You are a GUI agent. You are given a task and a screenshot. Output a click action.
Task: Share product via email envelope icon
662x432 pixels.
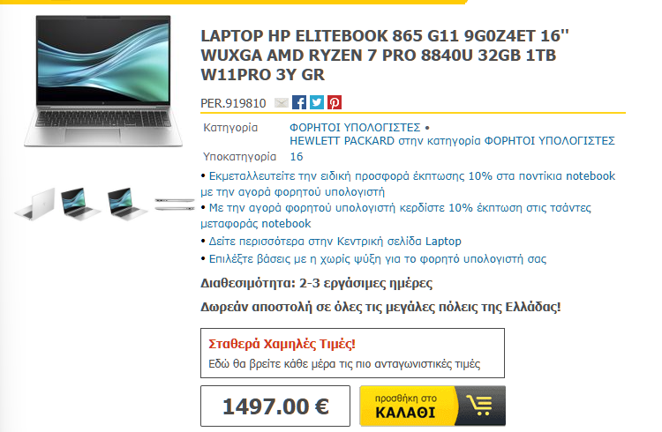282,102
